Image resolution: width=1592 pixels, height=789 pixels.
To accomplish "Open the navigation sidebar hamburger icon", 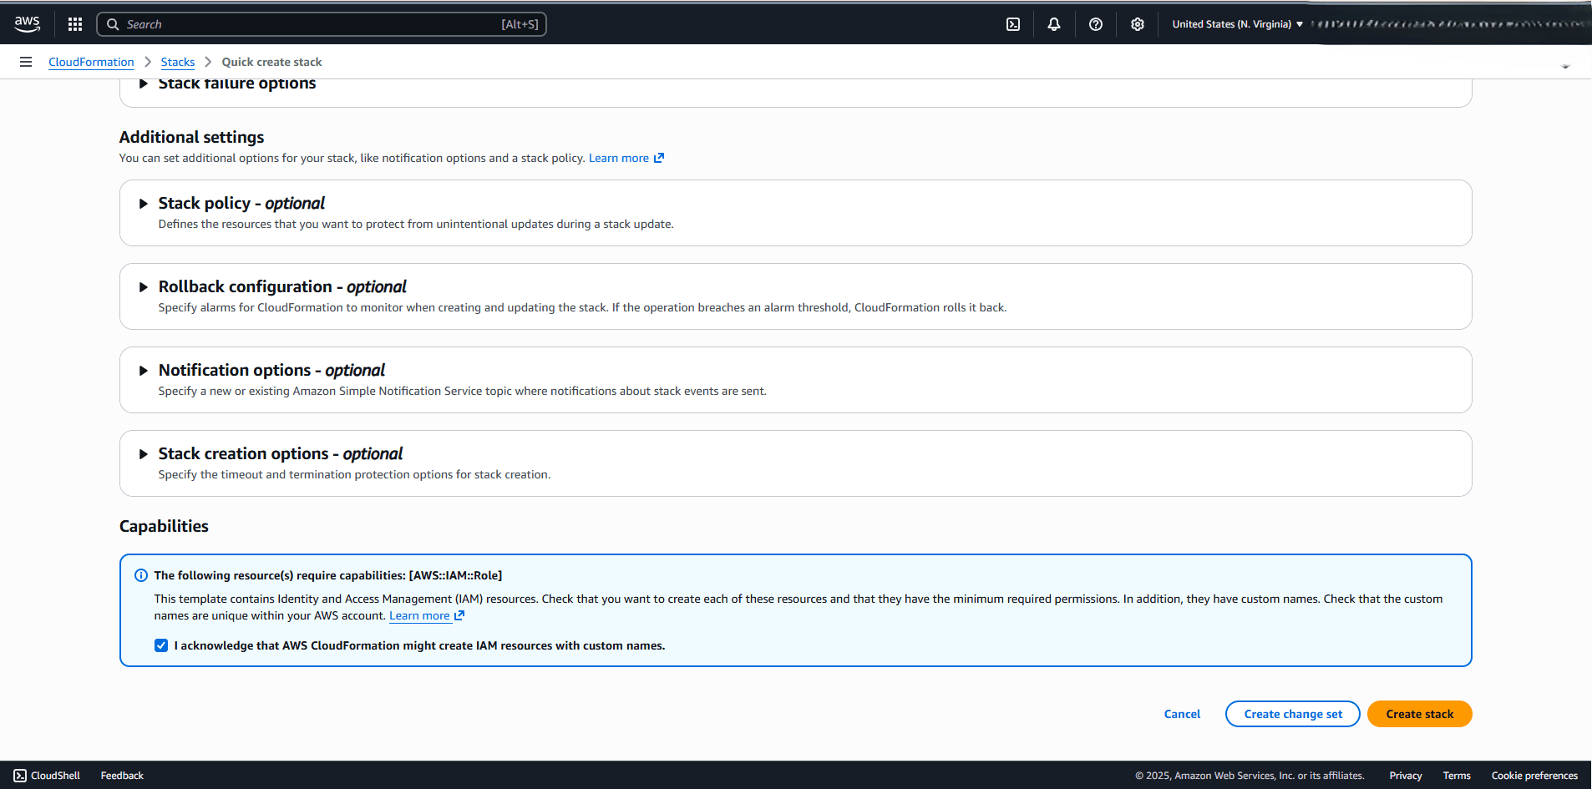I will pos(25,61).
